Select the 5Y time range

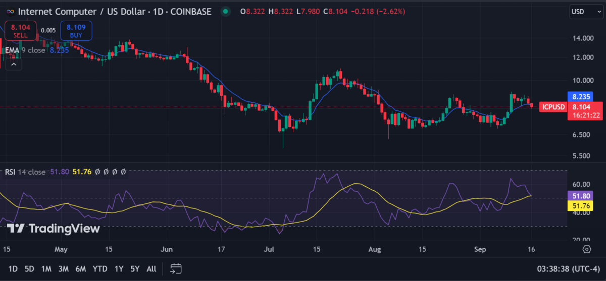point(135,269)
